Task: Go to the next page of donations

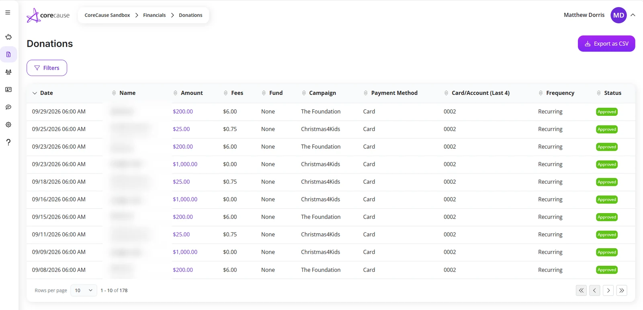Action: tap(608, 290)
